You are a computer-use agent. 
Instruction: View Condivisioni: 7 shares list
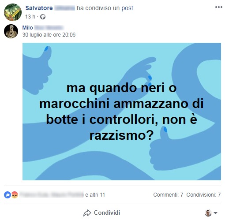coord(203,195)
